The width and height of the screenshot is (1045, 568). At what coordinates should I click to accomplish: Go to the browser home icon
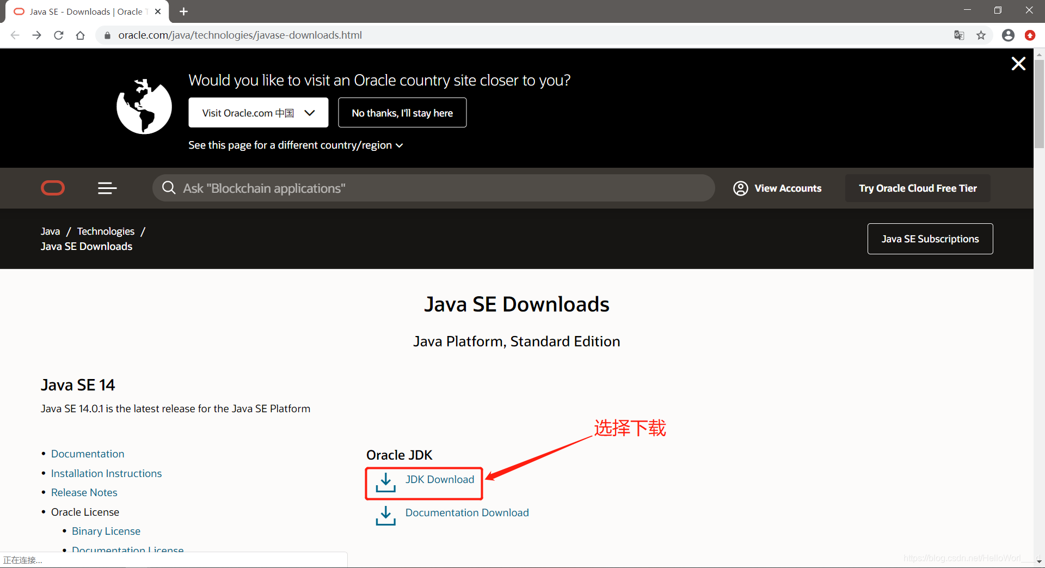[81, 35]
